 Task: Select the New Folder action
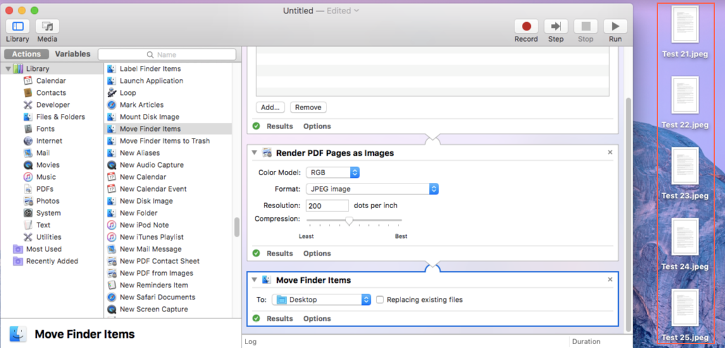tap(139, 213)
